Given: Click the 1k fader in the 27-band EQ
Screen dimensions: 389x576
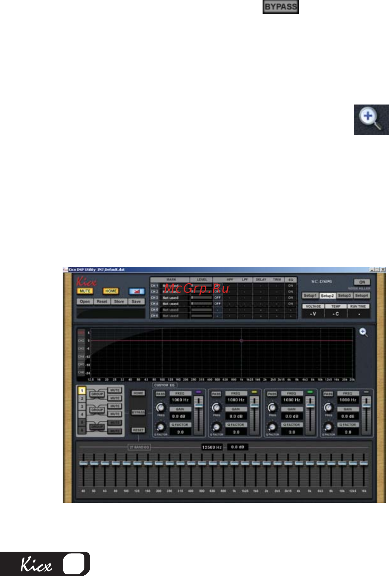Looking at the screenshot, I should click(234, 463).
